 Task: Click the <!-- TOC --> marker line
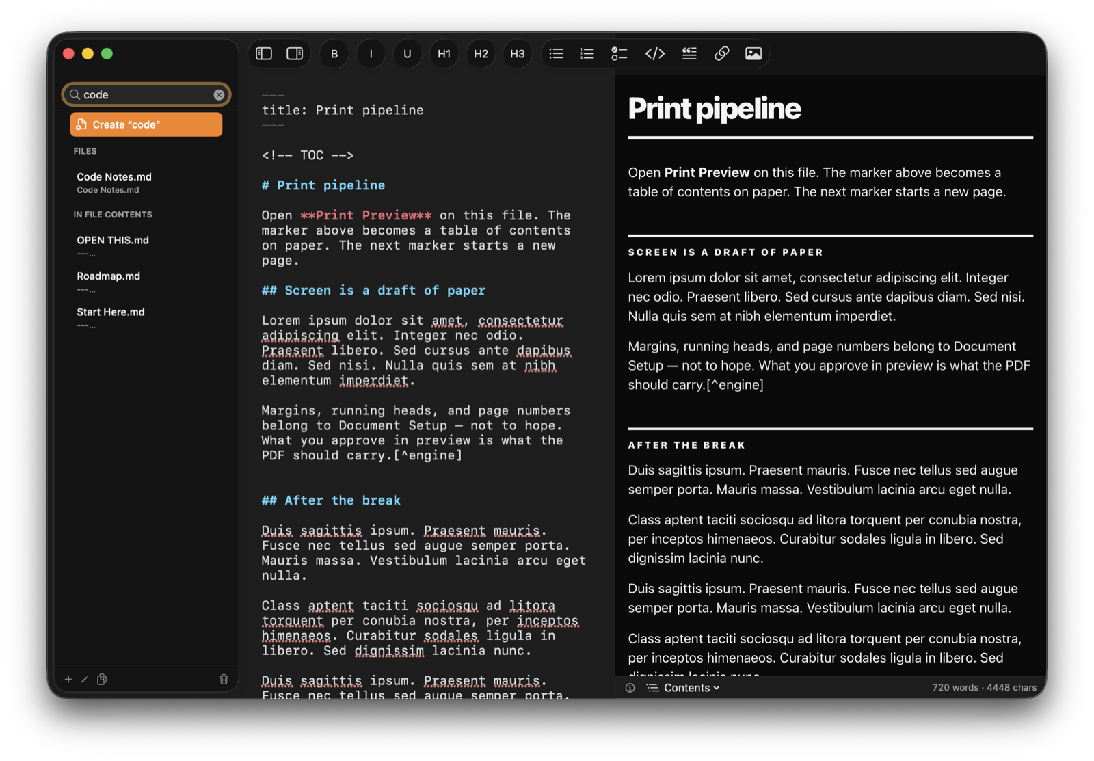click(x=308, y=155)
